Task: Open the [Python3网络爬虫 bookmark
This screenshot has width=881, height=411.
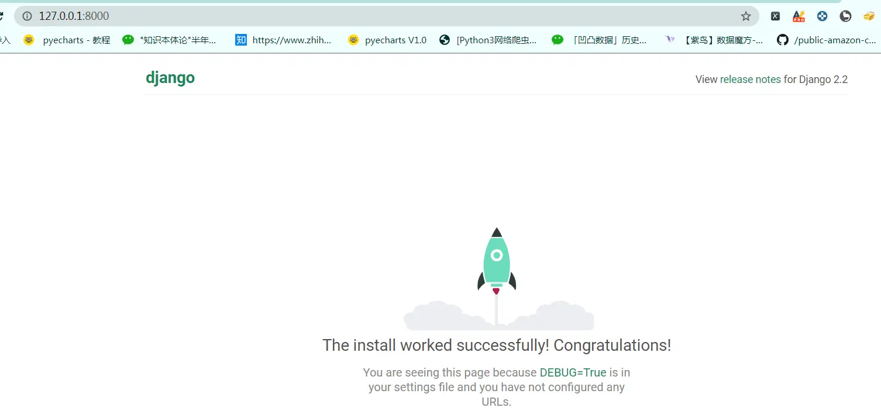Action: pyautogui.click(x=488, y=40)
